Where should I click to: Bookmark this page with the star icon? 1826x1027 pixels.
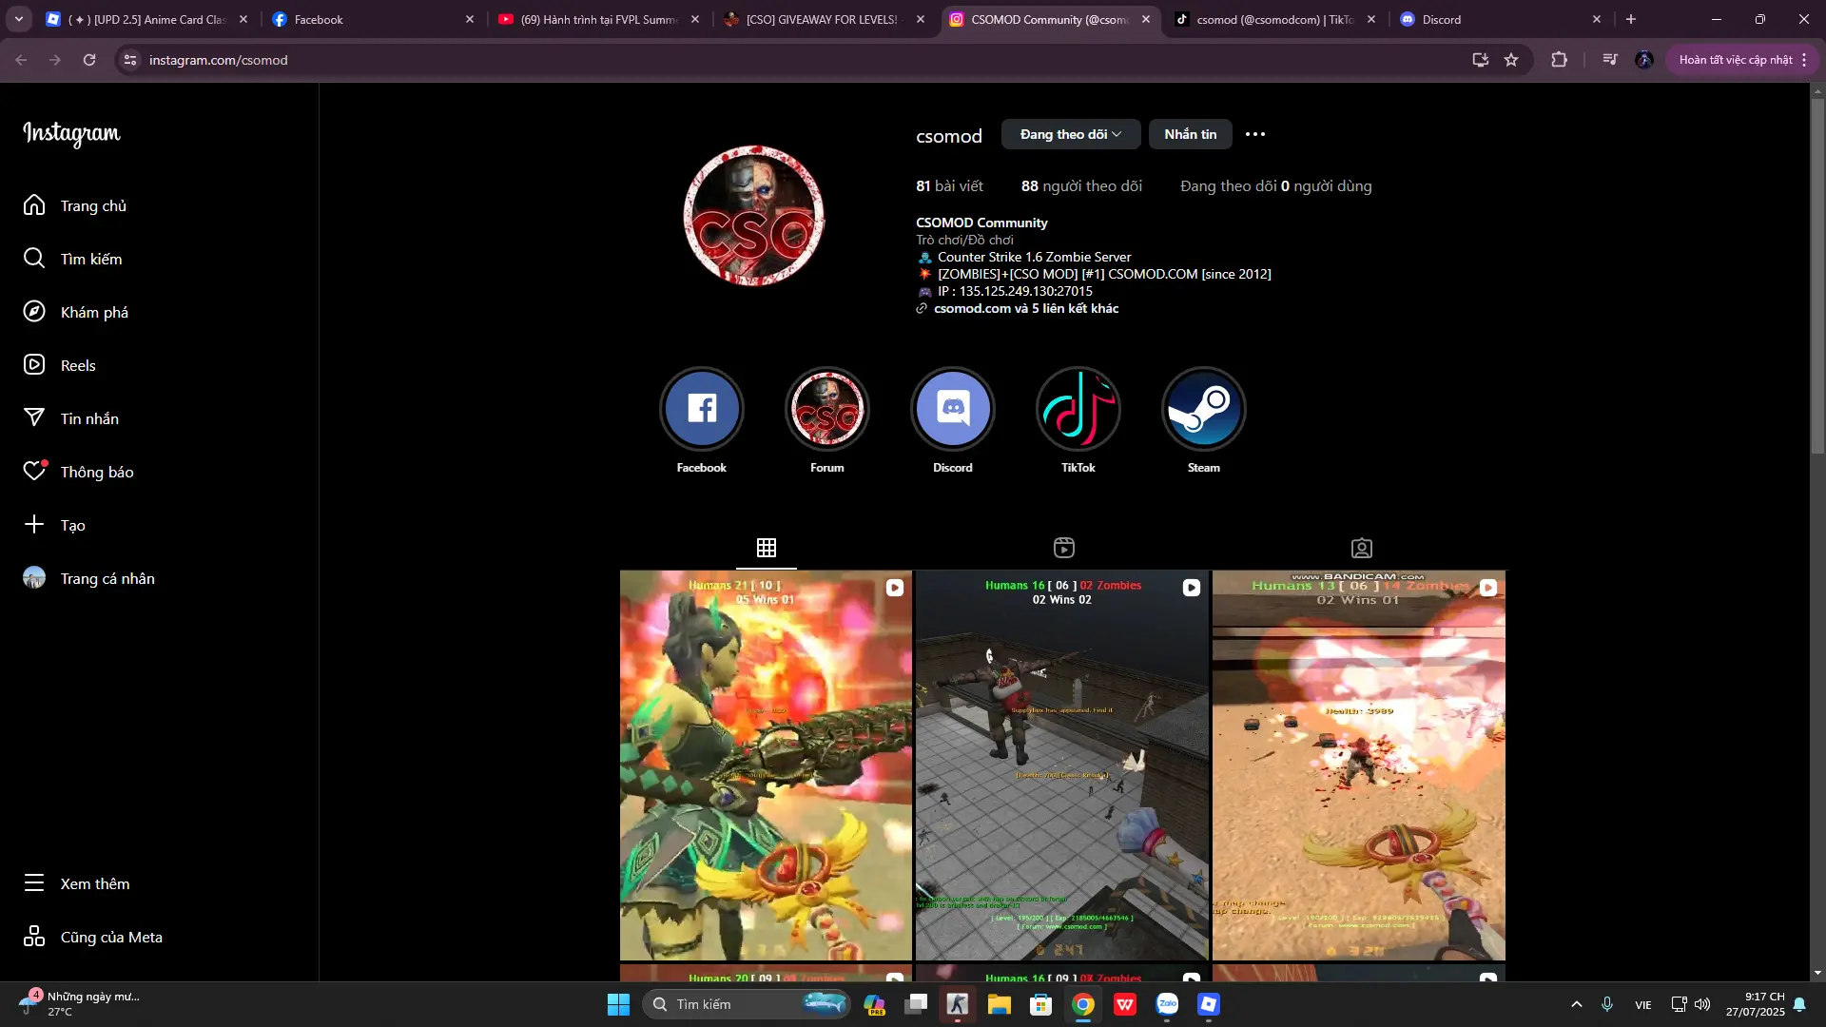(1511, 60)
